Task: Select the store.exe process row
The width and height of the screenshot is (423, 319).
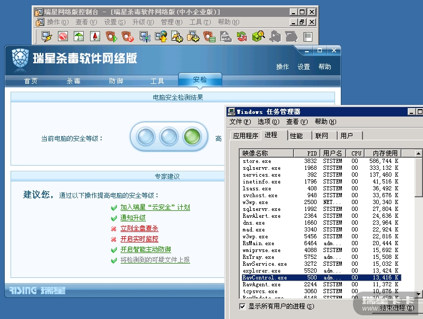Action: [320, 161]
